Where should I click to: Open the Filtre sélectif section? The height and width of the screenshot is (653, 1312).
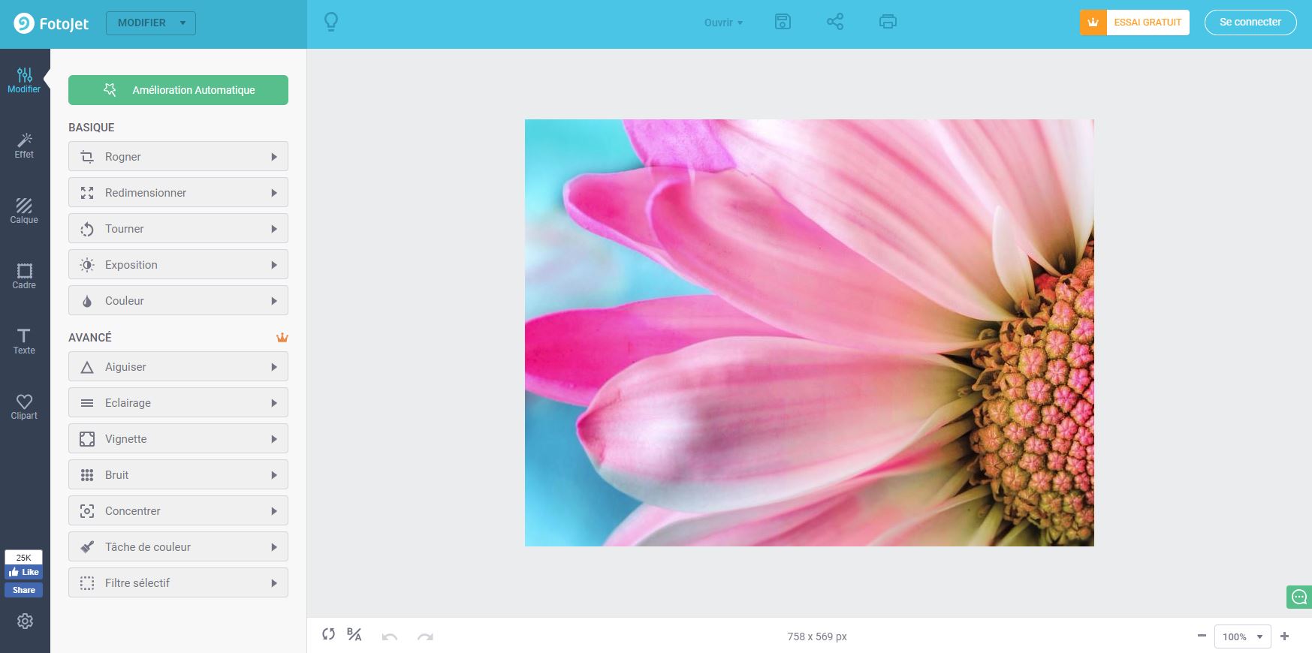pyautogui.click(x=178, y=583)
